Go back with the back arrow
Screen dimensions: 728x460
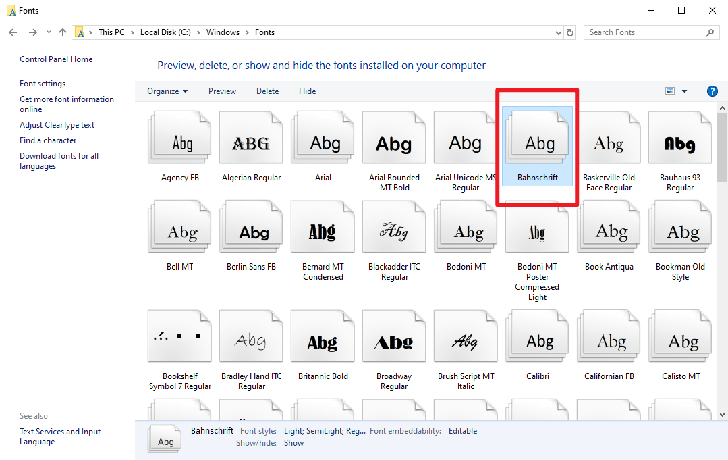[13, 32]
